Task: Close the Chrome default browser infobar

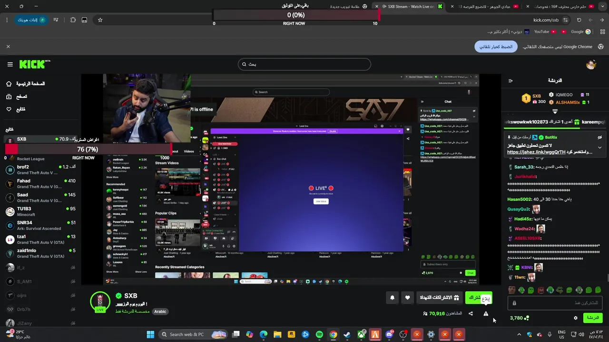Action: (x=8, y=47)
